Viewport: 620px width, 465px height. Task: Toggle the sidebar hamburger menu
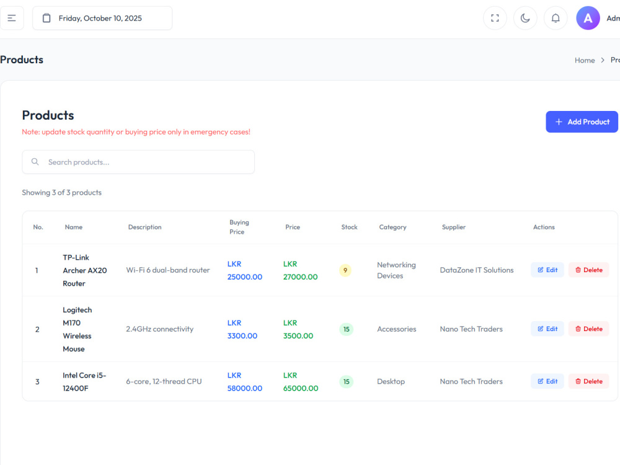pyautogui.click(x=11, y=18)
